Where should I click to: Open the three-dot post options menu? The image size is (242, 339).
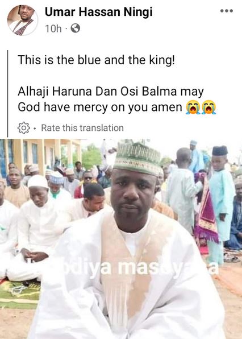(227, 11)
